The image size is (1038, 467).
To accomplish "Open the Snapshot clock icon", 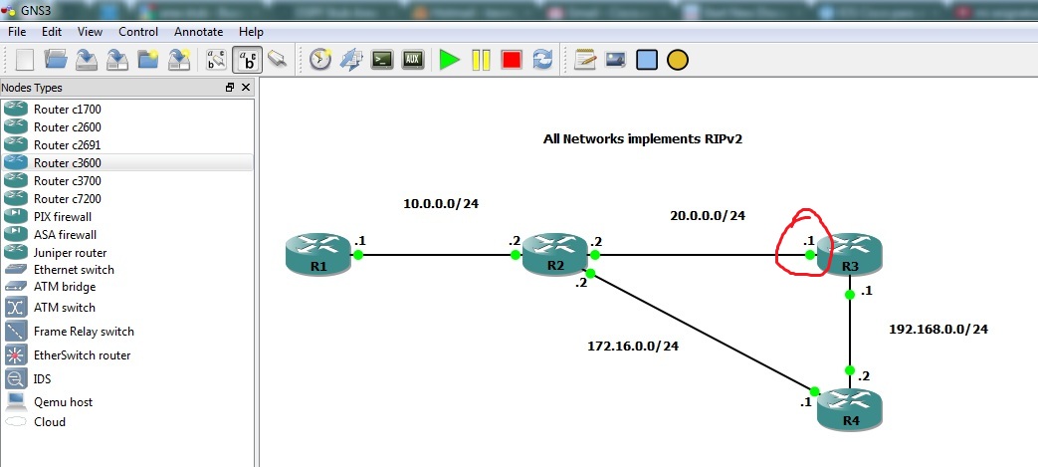I will tap(320, 60).
